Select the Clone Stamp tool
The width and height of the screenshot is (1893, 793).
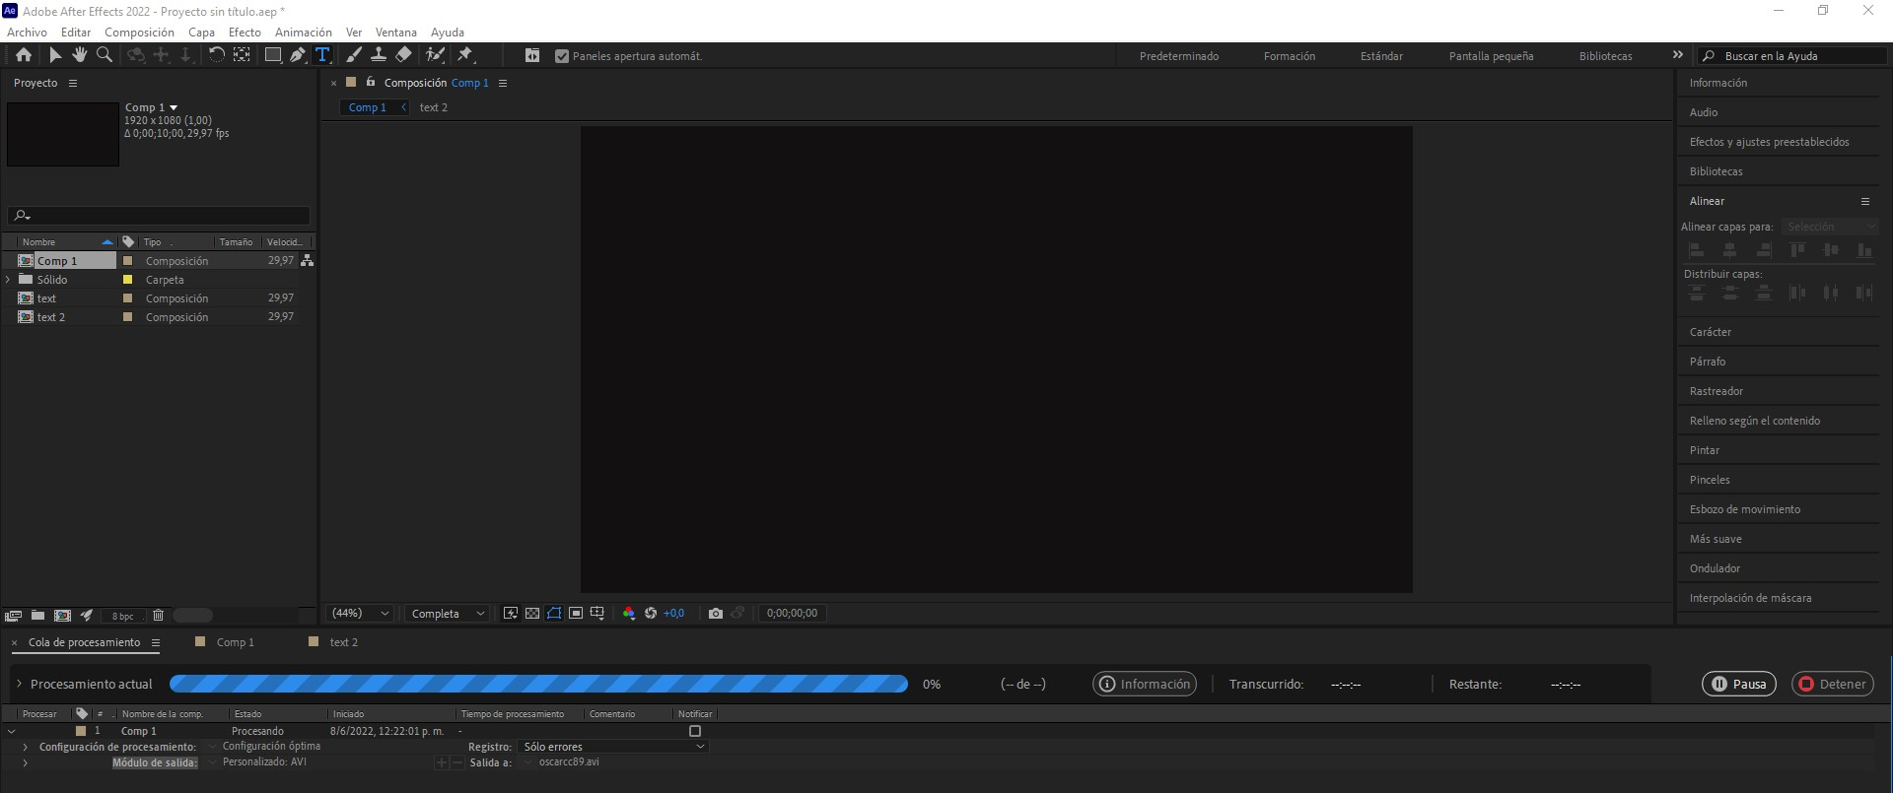(x=379, y=55)
